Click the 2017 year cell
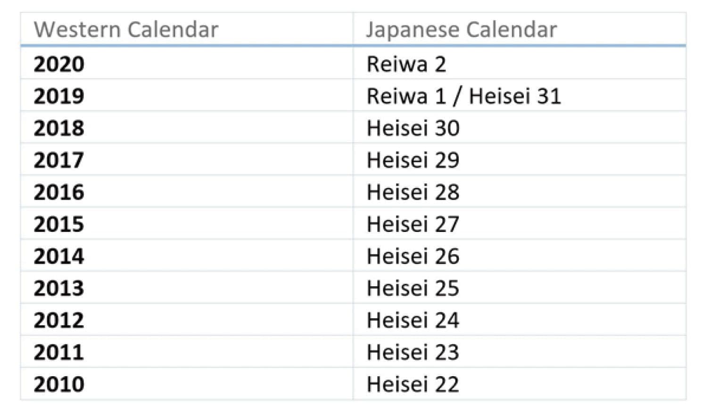This screenshot has height=412, width=703. [x=59, y=160]
